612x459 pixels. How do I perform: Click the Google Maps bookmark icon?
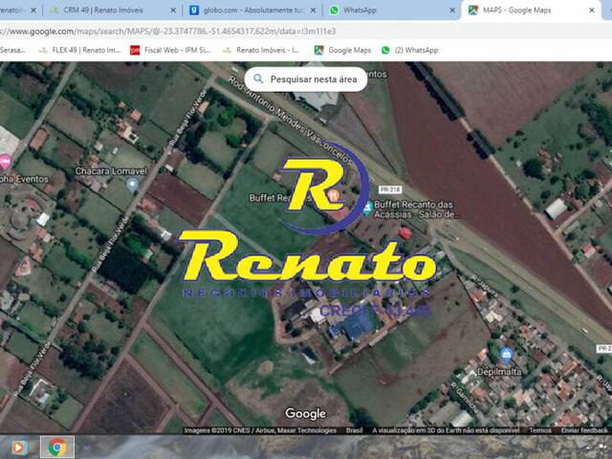(318, 50)
